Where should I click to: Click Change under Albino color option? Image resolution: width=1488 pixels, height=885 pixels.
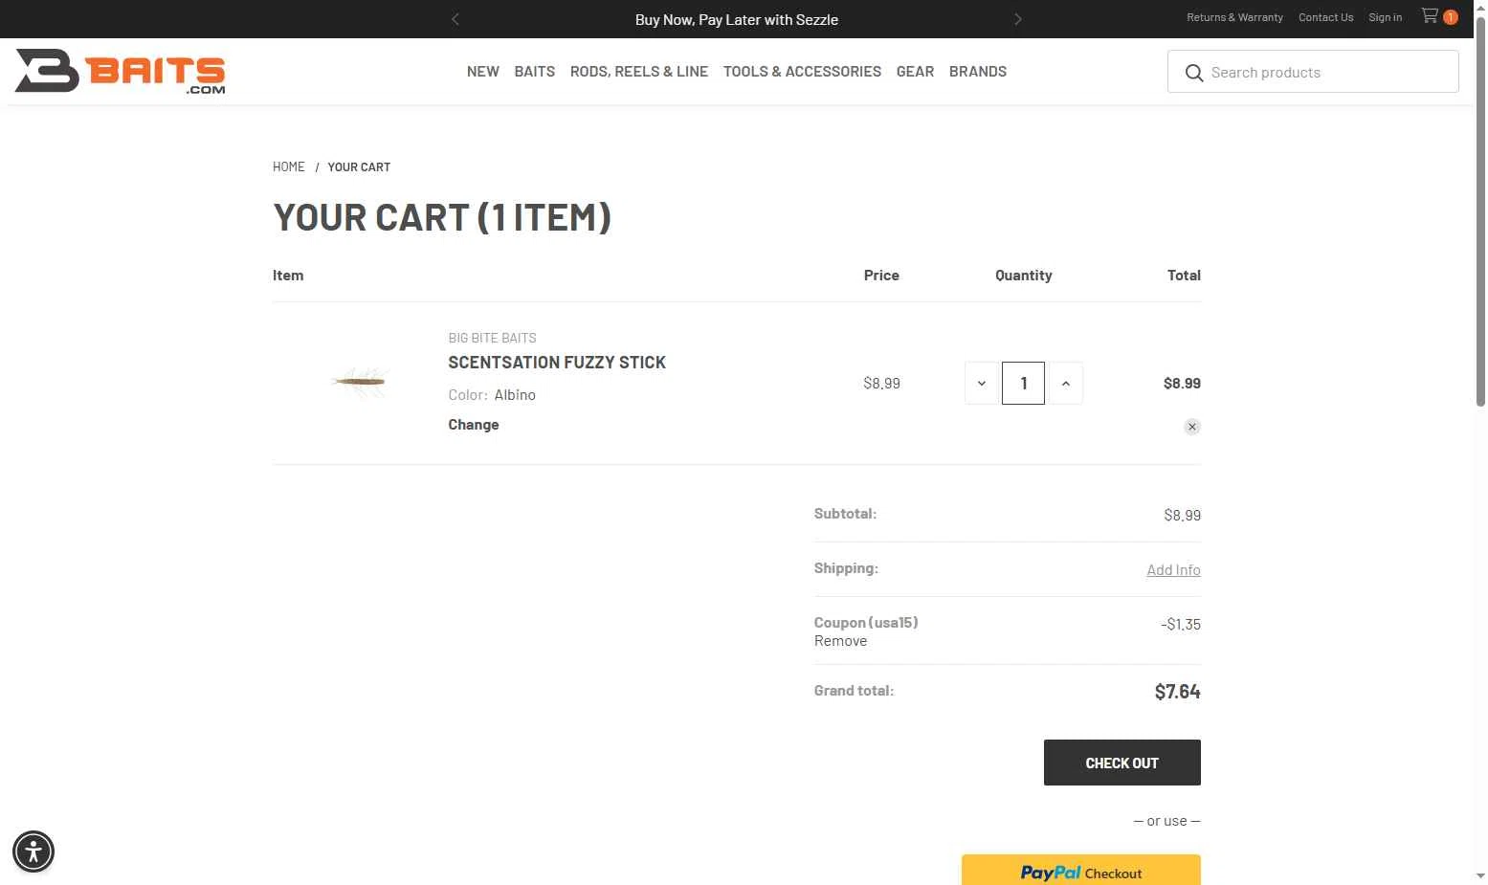[474, 425]
